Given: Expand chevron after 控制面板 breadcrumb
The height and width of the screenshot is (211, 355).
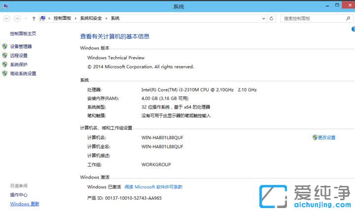Looking at the screenshot, I should click(75, 18).
